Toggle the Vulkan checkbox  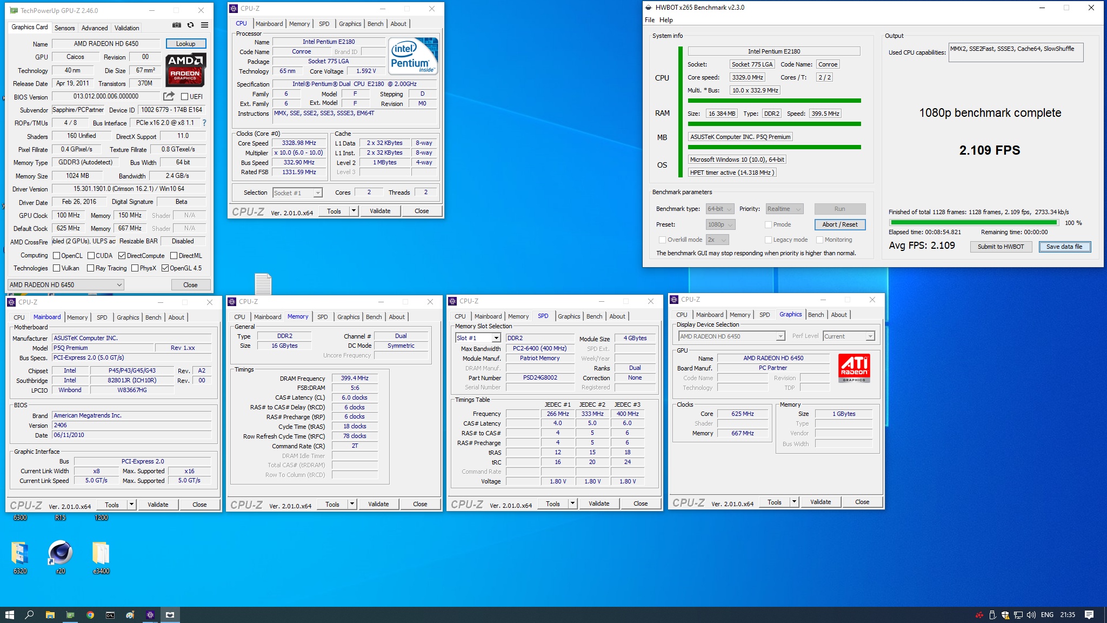(x=56, y=268)
